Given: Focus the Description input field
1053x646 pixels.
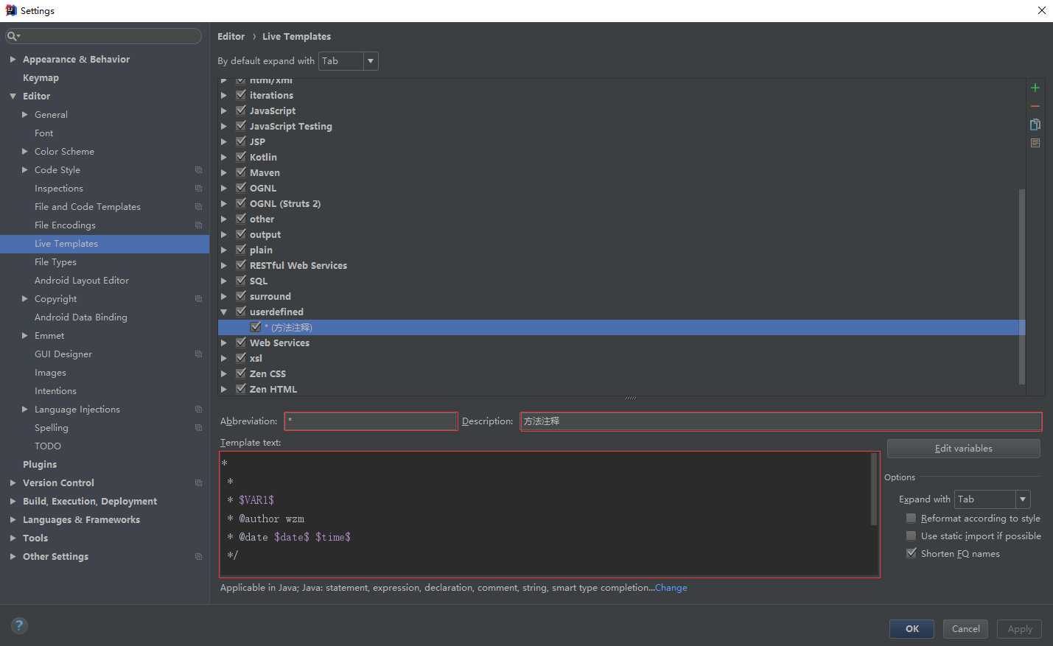Looking at the screenshot, I should 781,421.
